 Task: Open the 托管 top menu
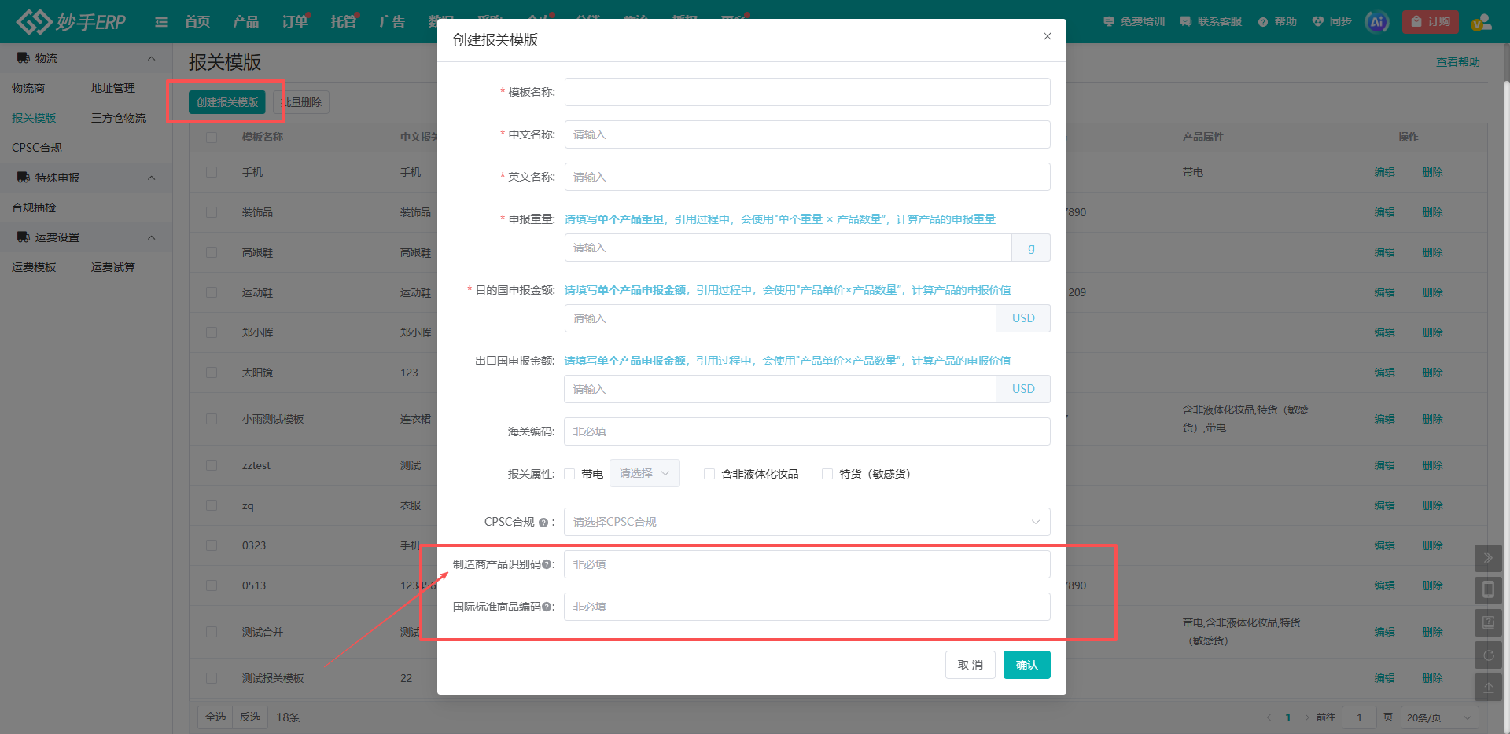(x=344, y=22)
